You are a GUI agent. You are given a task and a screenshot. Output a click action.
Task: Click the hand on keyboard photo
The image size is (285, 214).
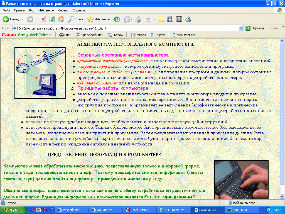tap(241, 179)
